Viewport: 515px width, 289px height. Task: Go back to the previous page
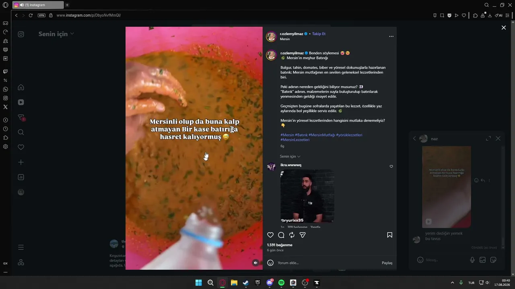coord(16,15)
